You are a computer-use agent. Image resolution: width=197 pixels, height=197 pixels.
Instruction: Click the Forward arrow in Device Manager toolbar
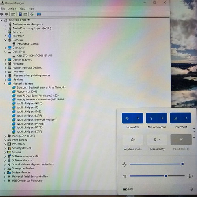6,14
